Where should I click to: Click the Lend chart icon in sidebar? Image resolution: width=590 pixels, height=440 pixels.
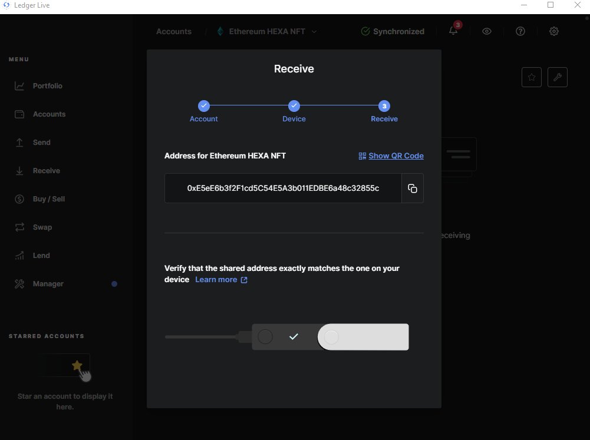pyautogui.click(x=19, y=256)
